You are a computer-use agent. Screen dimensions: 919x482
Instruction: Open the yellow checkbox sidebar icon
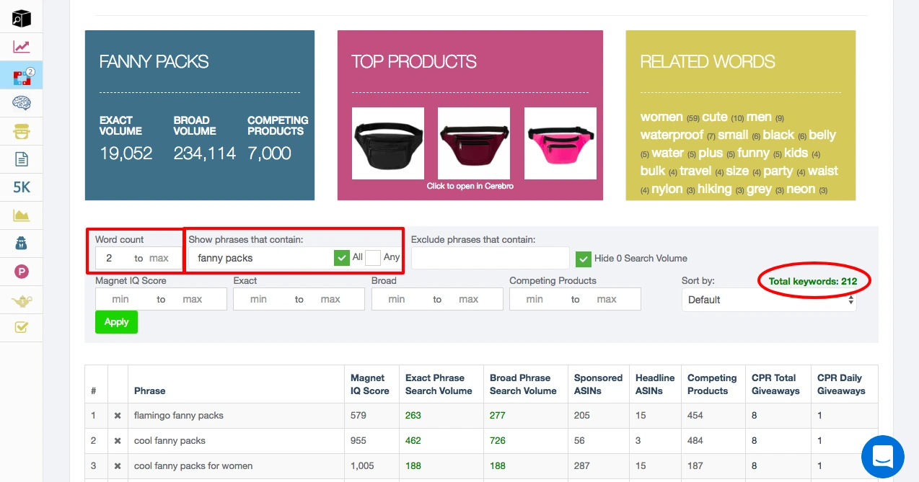point(22,328)
